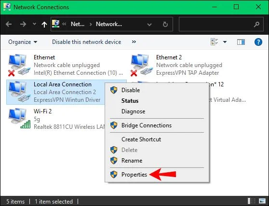Image resolution: width=269 pixels, height=206 pixels.
Task: Toggle the preview pane icon
Action: tap(241, 42)
